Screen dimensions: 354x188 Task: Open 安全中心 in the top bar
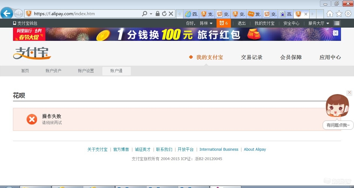pyautogui.click(x=291, y=23)
